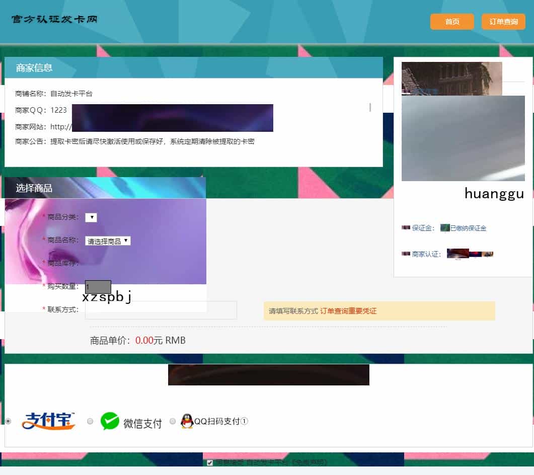Click the 商家信息 panel scrollbar
This screenshot has width=534, height=475.
(x=370, y=107)
